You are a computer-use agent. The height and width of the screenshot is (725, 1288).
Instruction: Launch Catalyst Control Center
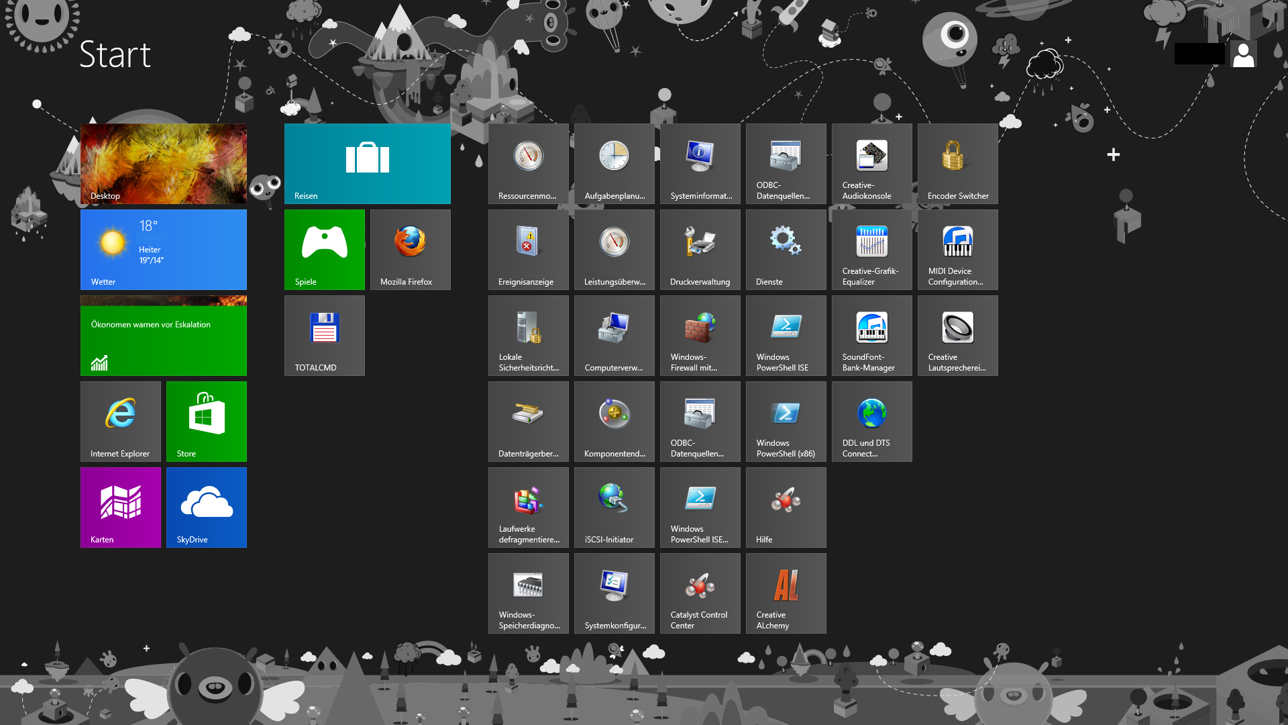coord(700,593)
